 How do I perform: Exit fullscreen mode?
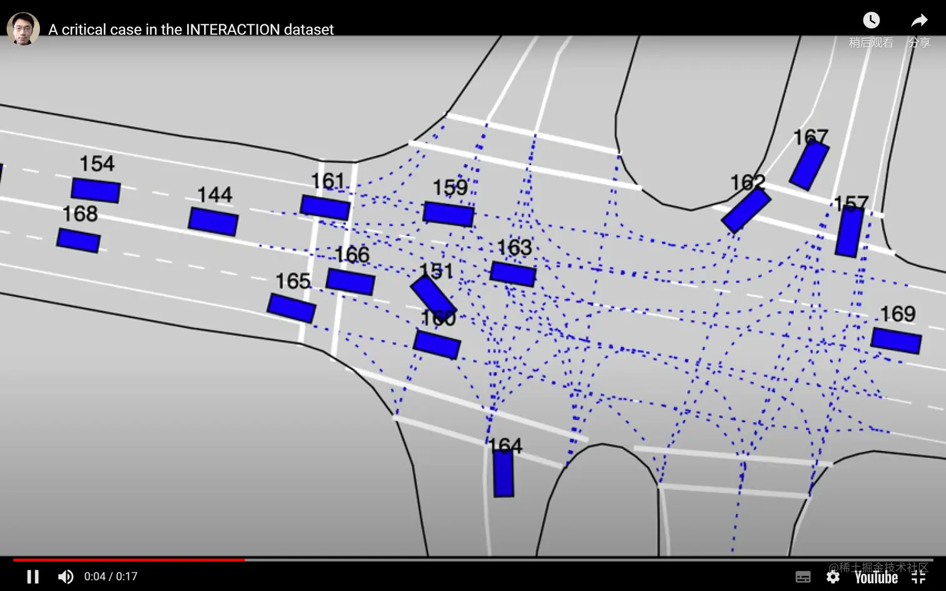coord(918,577)
